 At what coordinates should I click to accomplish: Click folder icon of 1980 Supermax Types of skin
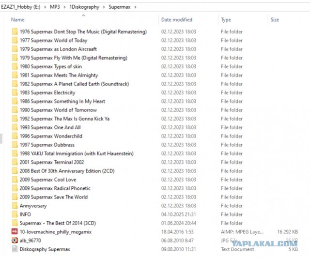click(15, 66)
